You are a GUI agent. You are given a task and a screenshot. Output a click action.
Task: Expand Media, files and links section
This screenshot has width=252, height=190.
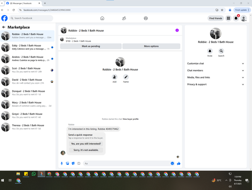[216, 78]
